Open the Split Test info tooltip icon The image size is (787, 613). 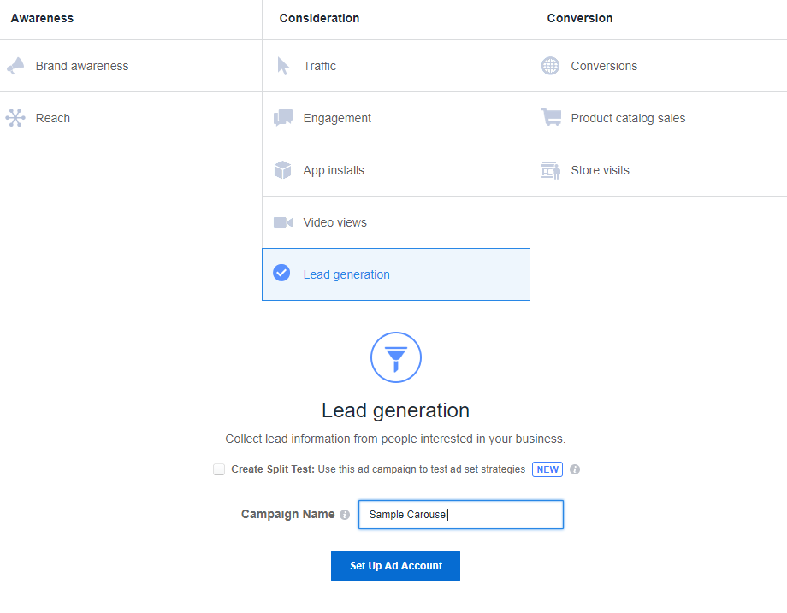pyautogui.click(x=575, y=469)
